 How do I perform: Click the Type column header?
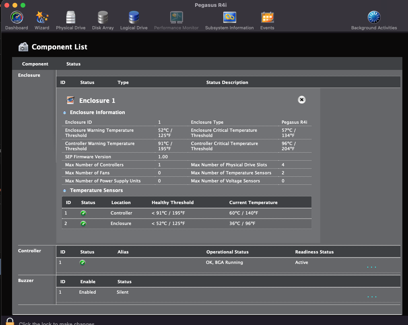tap(123, 82)
